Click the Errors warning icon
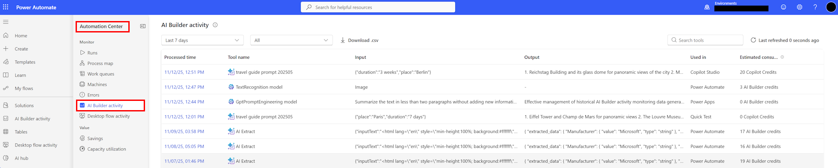Image resolution: width=838 pixels, height=168 pixels. coord(82,95)
